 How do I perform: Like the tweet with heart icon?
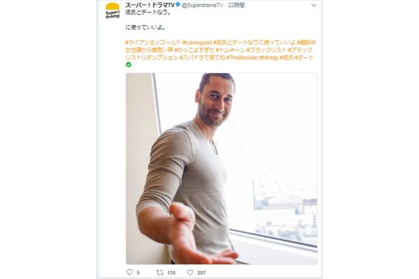pos(190,272)
